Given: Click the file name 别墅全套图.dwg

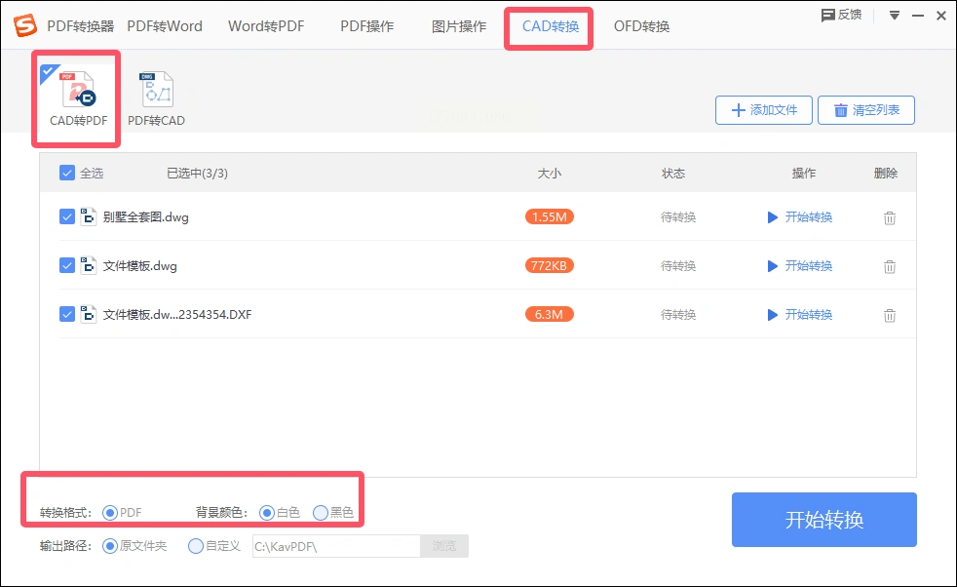Looking at the screenshot, I should click(x=145, y=216).
